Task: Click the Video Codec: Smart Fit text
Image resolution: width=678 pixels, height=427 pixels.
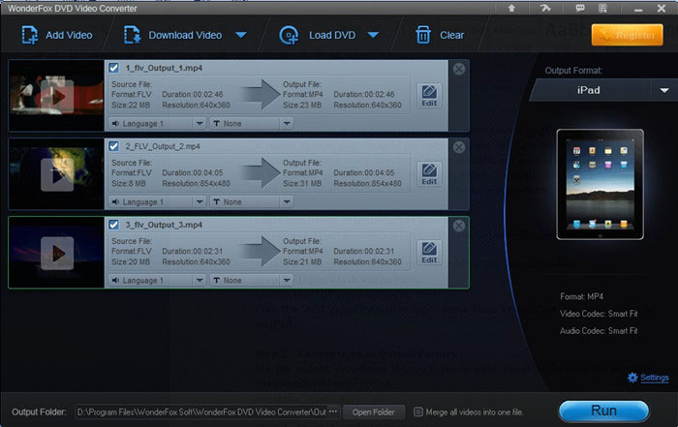Action: pos(599,314)
